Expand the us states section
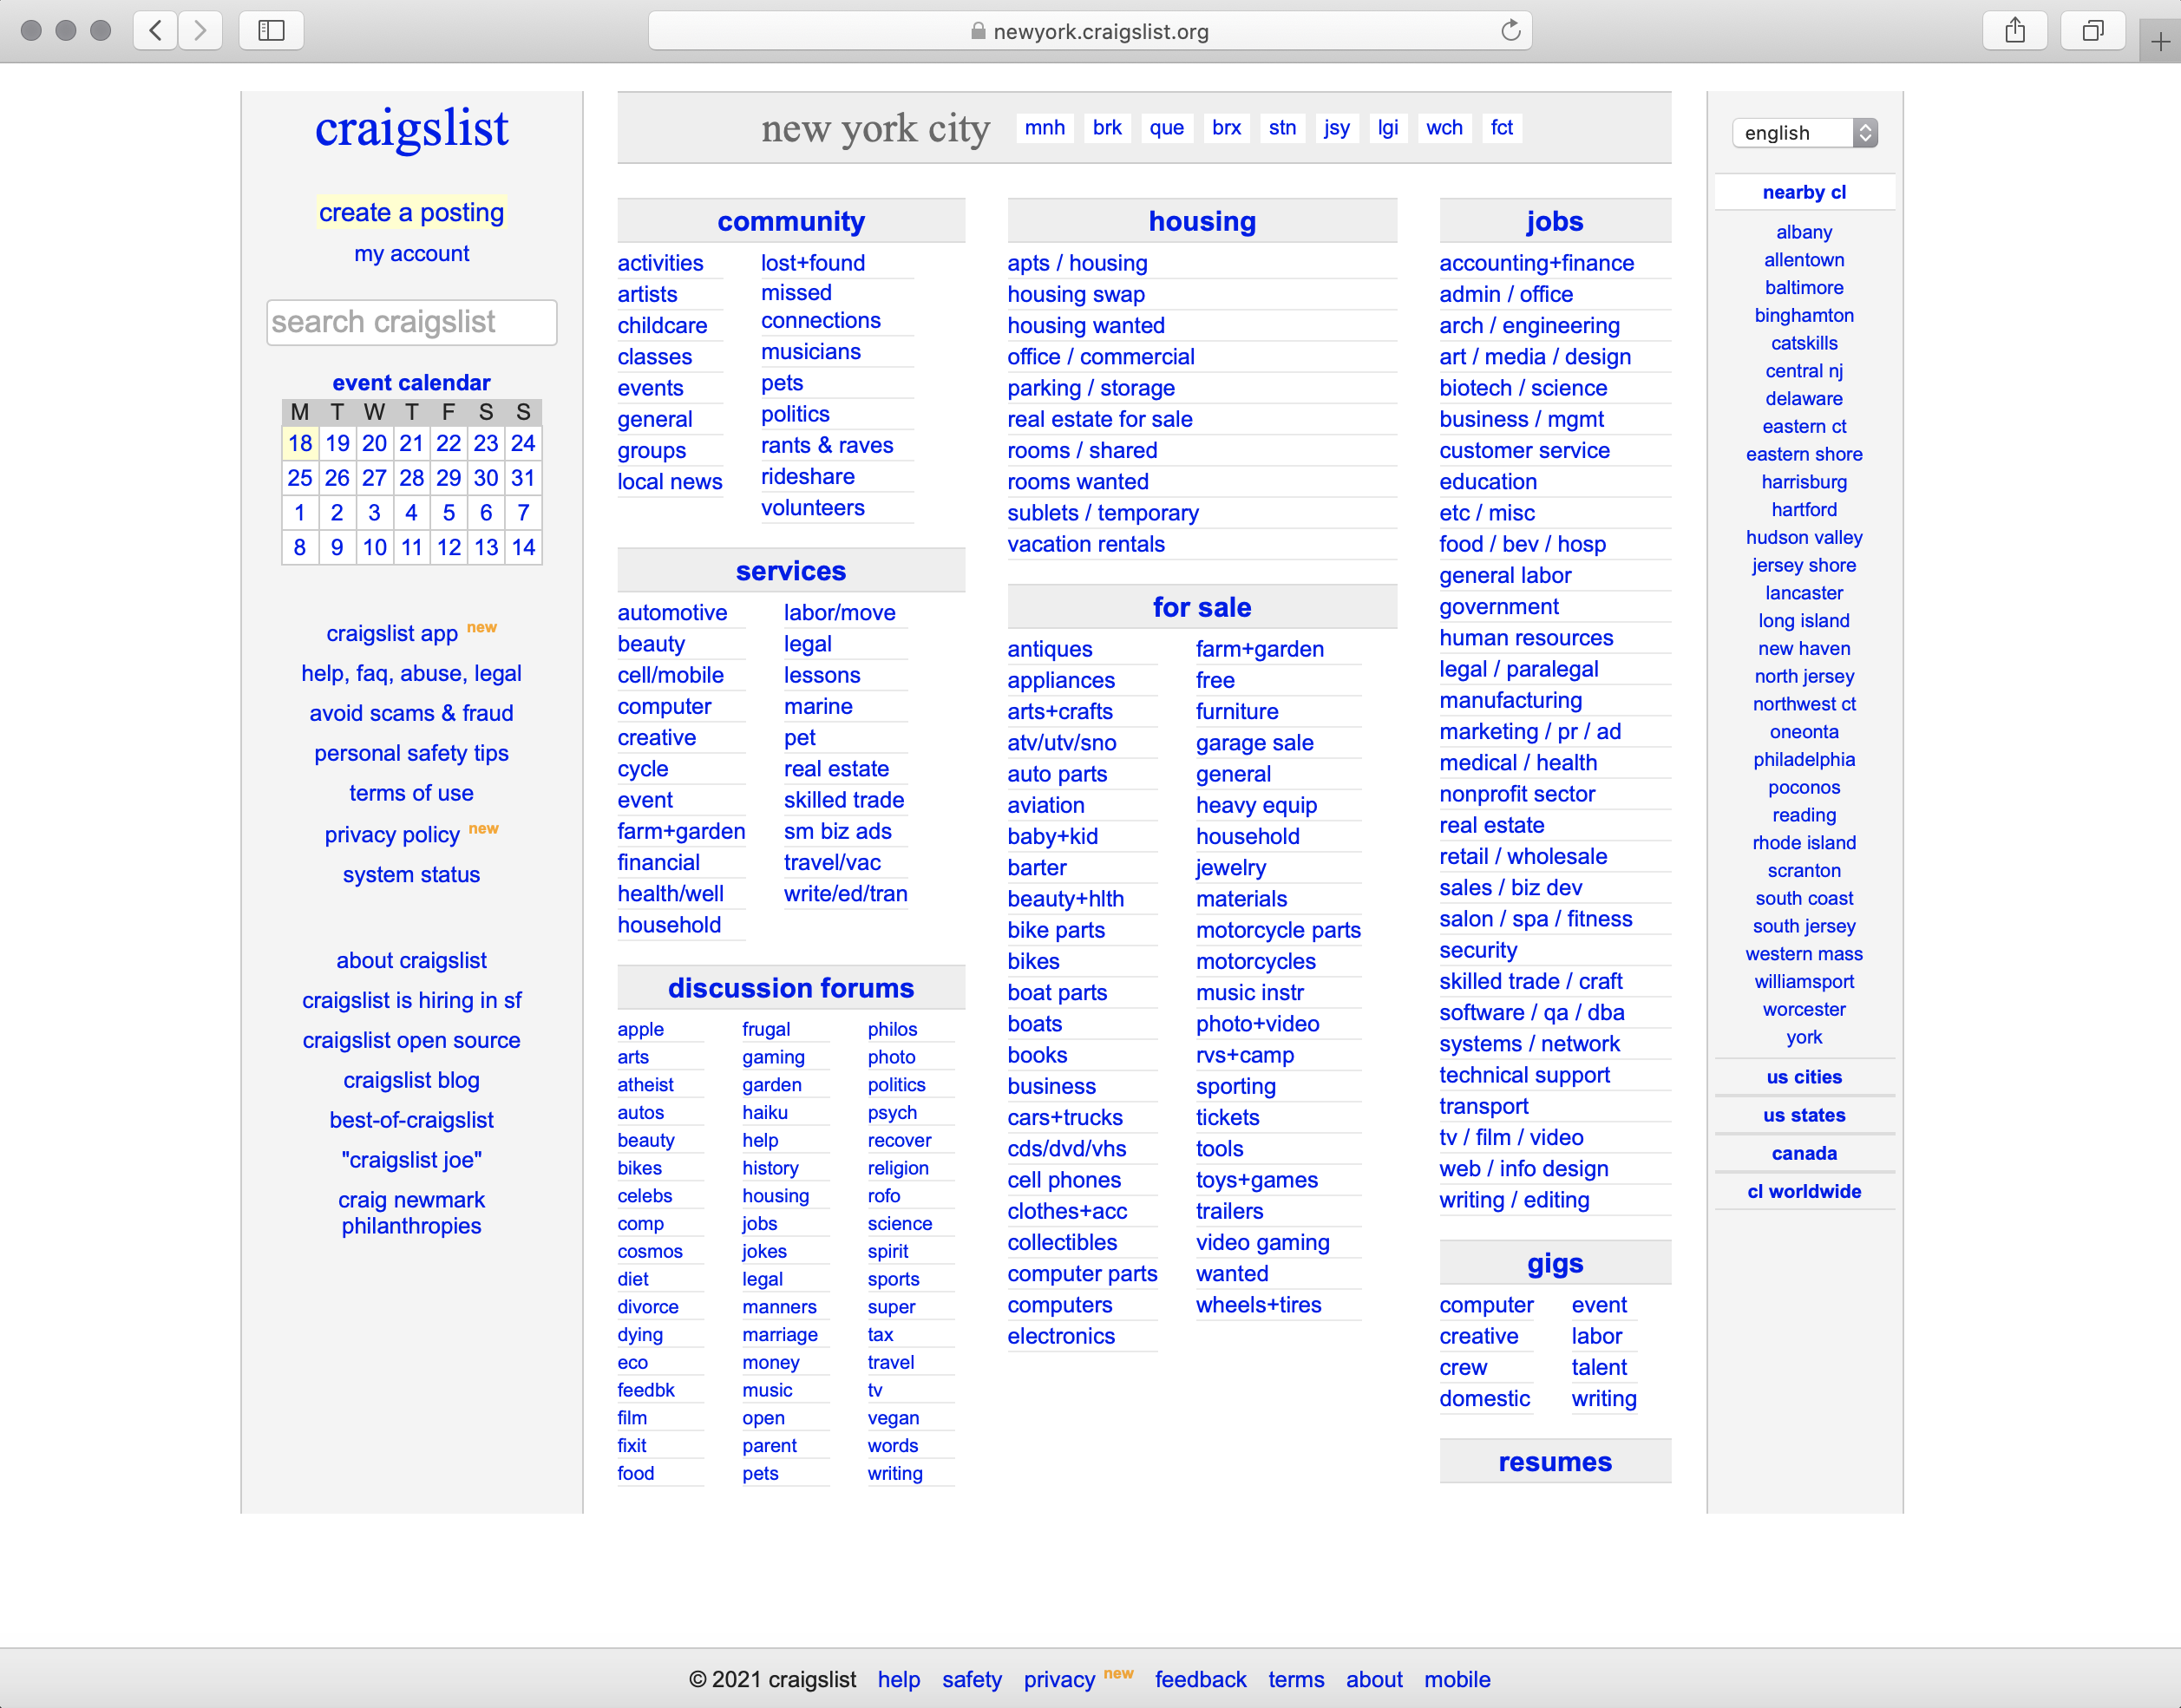The image size is (2181, 1708). click(1804, 1115)
